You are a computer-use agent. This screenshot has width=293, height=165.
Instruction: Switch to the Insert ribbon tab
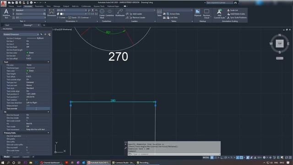pos(19,6)
